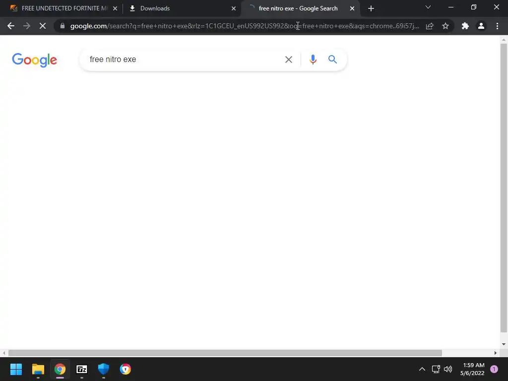This screenshot has width=508, height=381.
Task: Open the Chrome profile avatar
Action: point(481,26)
